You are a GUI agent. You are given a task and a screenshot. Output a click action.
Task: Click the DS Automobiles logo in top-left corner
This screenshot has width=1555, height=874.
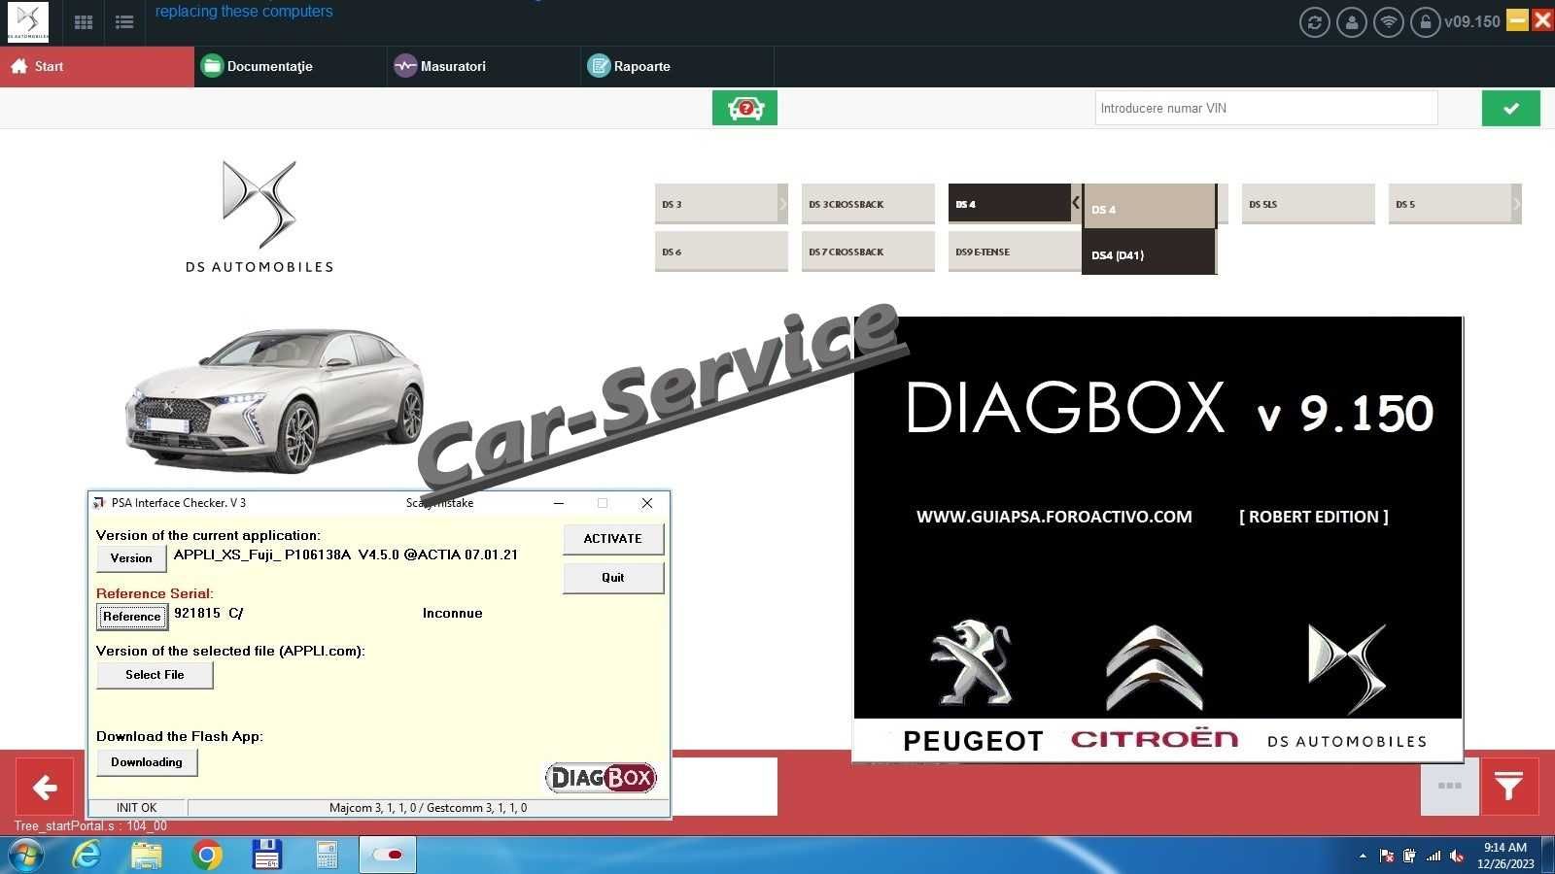[27, 21]
